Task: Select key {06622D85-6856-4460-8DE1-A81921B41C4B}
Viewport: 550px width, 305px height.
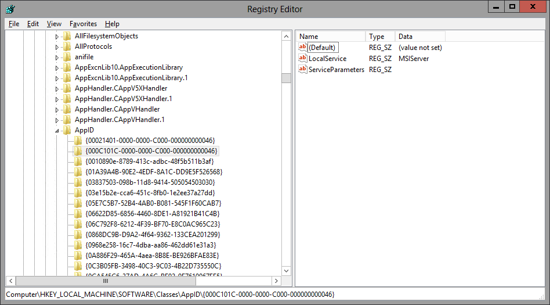Action: (153, 214)
